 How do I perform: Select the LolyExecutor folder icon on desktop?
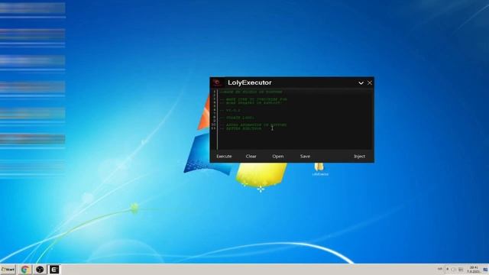coord(319,169)
